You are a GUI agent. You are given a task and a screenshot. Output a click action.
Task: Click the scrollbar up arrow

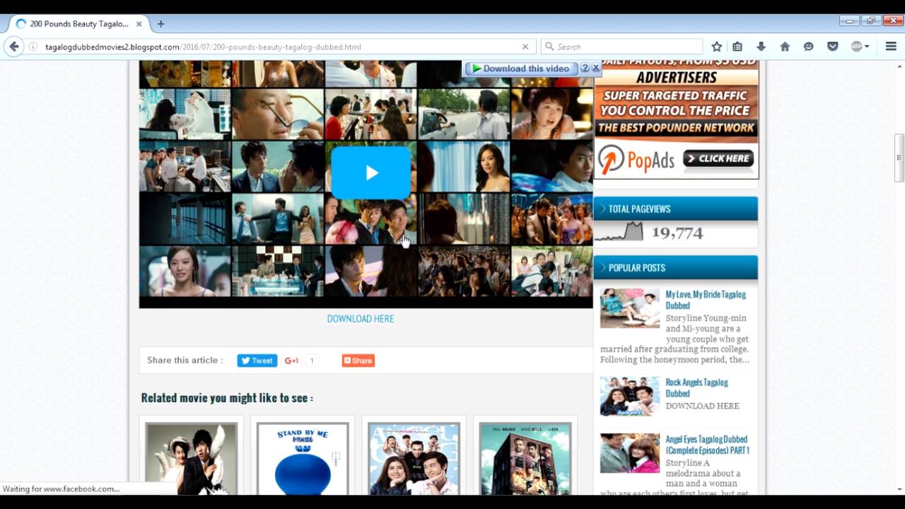click(899, 65)
